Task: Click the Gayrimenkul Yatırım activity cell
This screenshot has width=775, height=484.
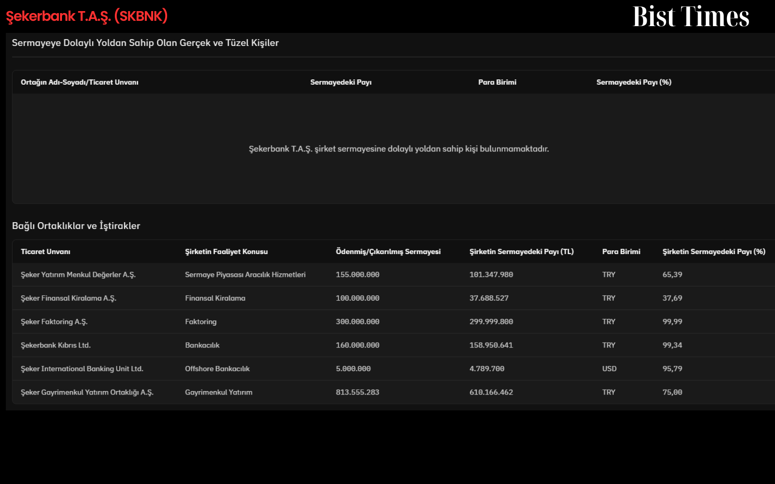Action: tap(218, 393)
